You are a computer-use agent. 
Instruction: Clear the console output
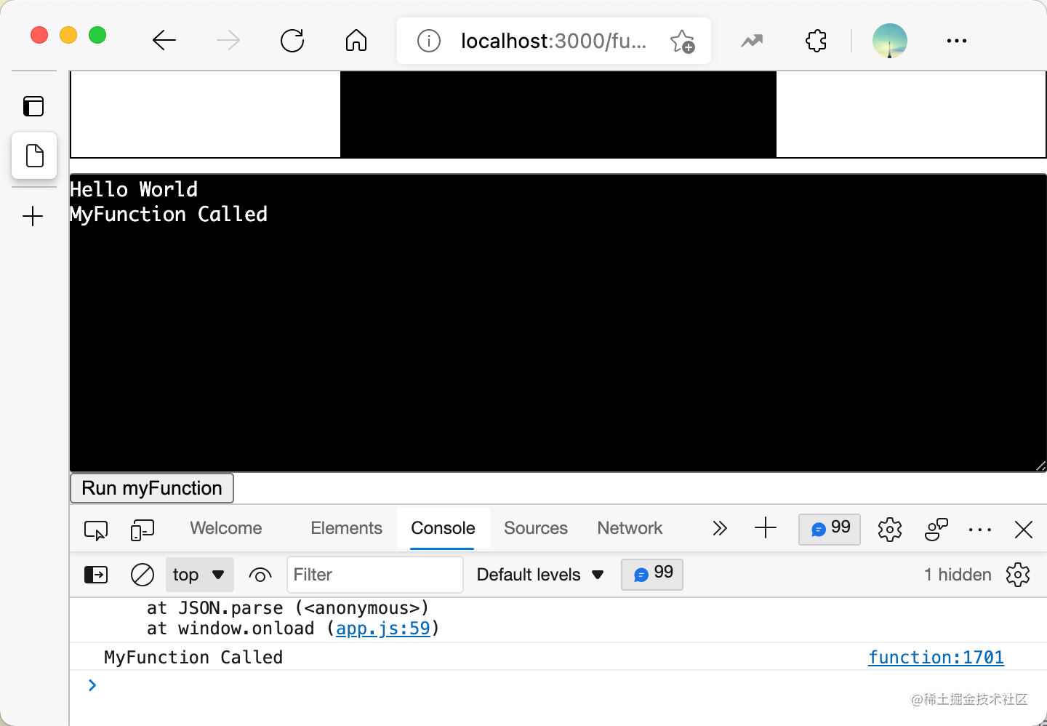point(143,575)
